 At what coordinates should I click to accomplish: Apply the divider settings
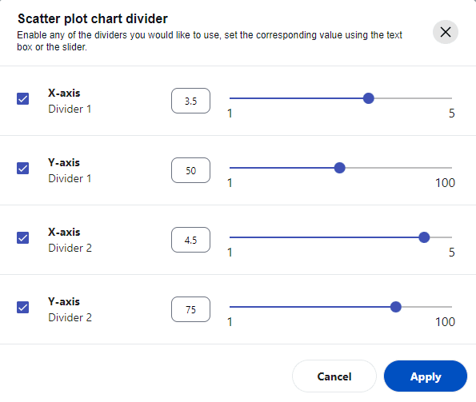pos(426,376)
